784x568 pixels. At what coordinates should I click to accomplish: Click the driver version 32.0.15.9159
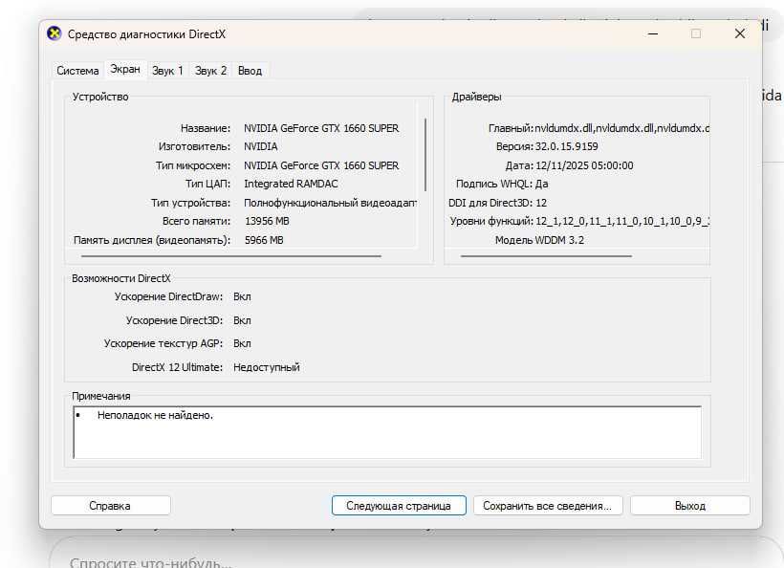pyautogui.click(x=567, y=146)
